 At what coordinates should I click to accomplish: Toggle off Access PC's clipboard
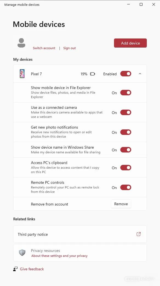(125, 168)
